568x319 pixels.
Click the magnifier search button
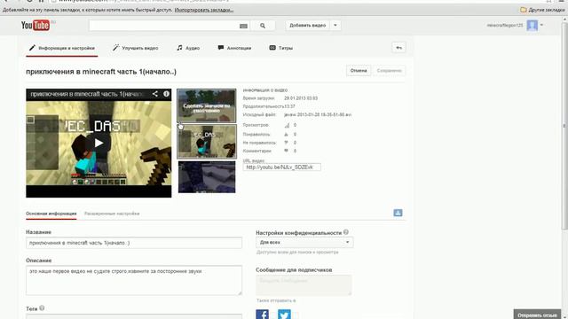pos(263,26)
